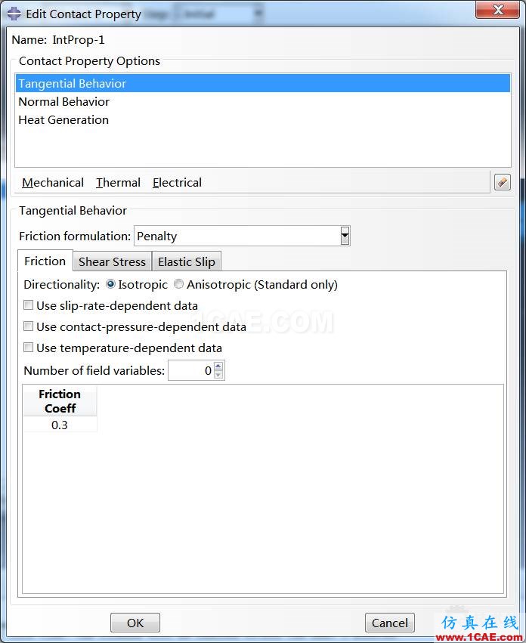Click the Friction Coeff column header
Screen dimensions: 526x643
[x=60, y=400]
